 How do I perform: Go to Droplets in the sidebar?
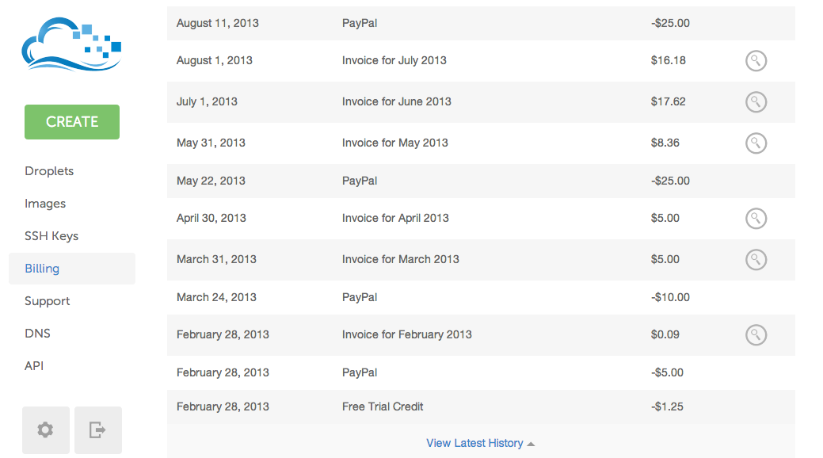[x=49, y=171]
